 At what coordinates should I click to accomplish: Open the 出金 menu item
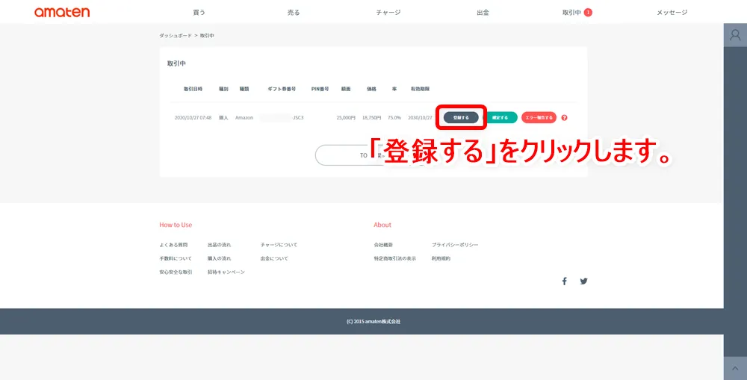(483, 13)
